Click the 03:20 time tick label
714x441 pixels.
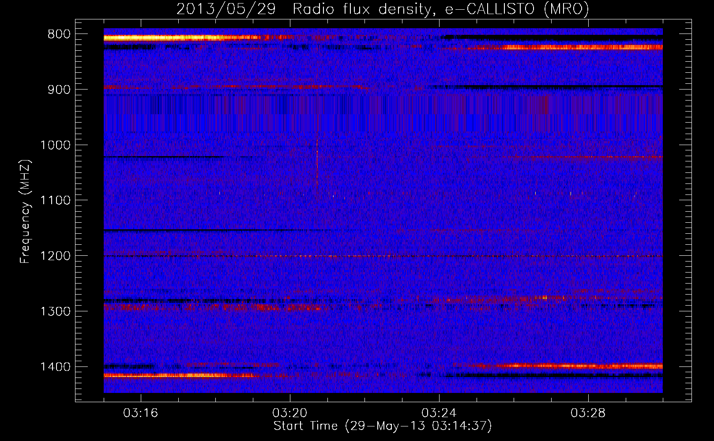tap(290, 413)
